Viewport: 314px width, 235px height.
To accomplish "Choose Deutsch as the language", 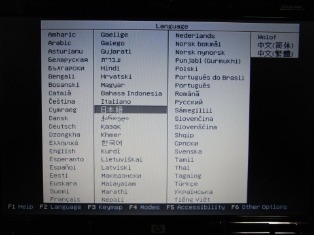I will click(x=62, y=127).
